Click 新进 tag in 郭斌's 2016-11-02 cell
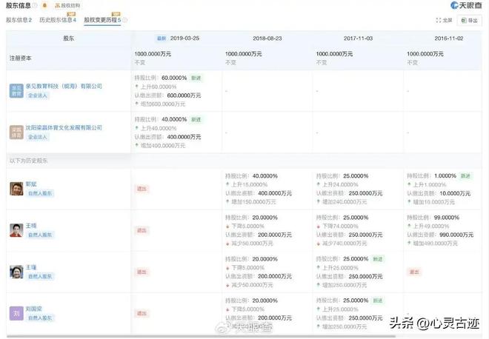Image resolution: width=489 pixels, height=339 pixels. 465,176
